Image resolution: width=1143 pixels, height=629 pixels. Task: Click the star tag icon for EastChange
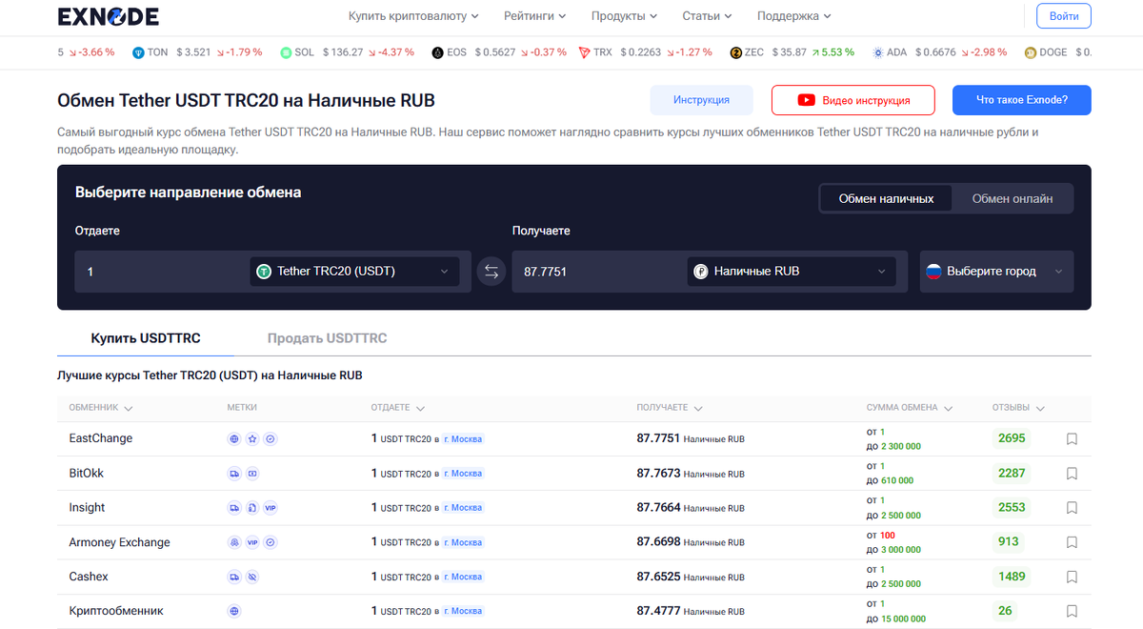pos(252,439)
